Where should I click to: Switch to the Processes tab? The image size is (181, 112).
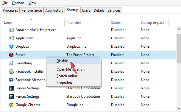(10, 10)
